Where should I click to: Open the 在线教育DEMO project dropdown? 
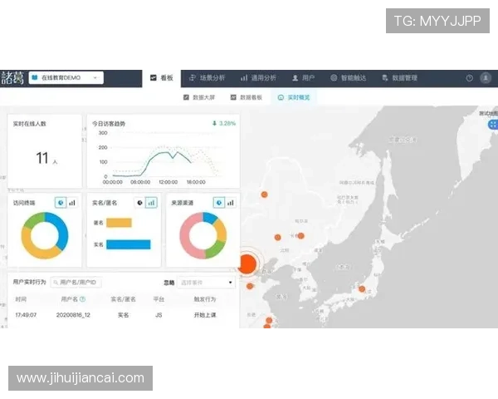pos(66,77)
